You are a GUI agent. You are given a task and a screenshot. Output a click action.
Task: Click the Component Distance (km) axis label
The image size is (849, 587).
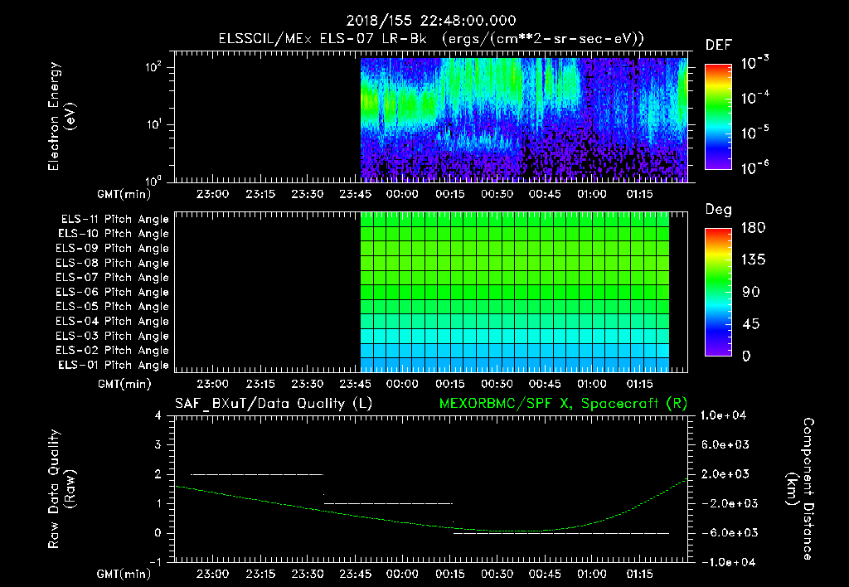coord(800,489)
